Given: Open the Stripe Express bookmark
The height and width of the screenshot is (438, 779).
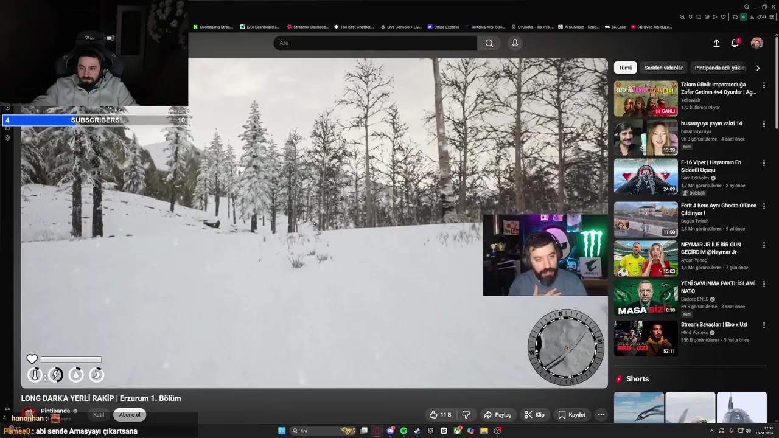Looking at the screenshot, I should click(x=443, y=27).
